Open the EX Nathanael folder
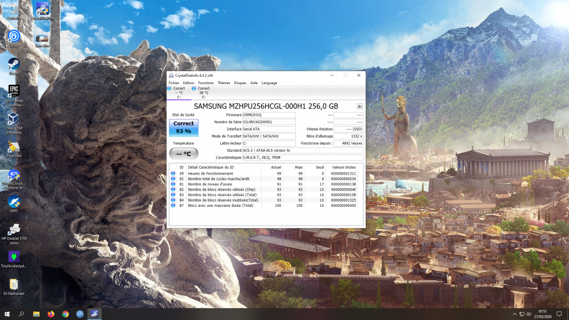 (x=14, y=288)
